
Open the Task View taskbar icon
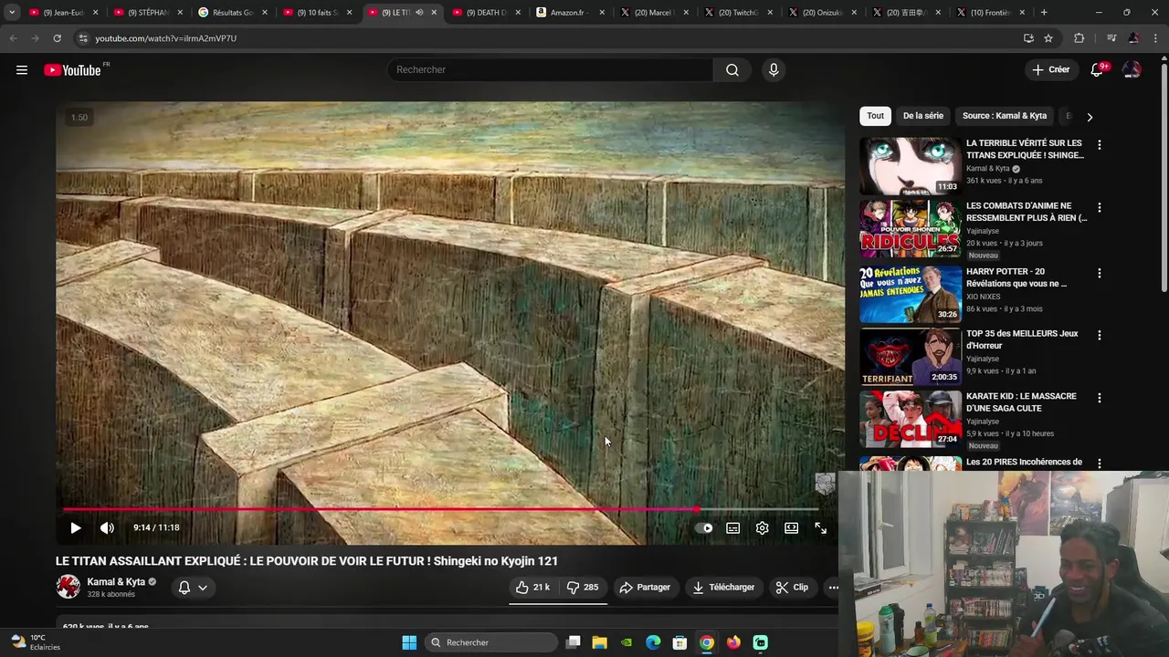click(573, 642)
